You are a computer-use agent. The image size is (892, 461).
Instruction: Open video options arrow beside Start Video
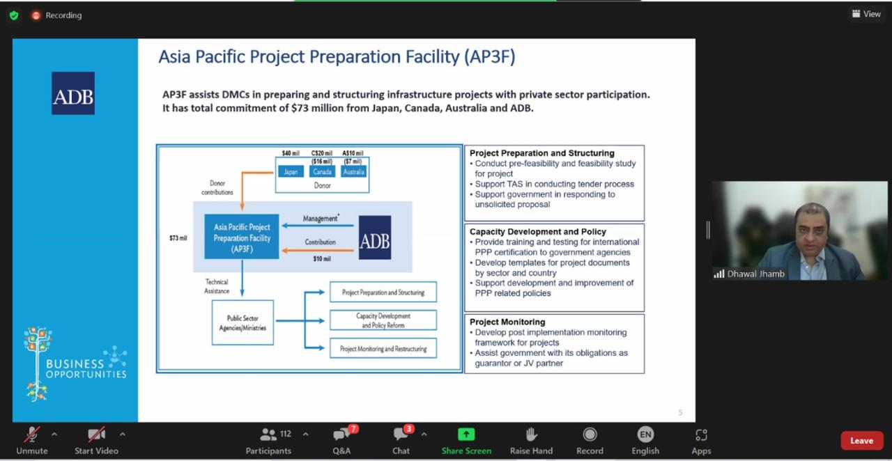pyautogui.click(x=123, y=435)
